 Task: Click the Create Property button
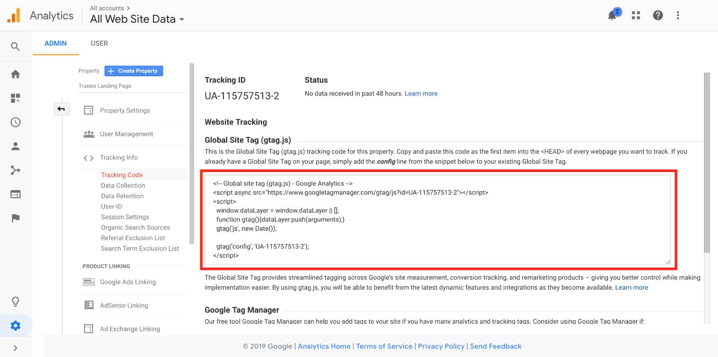(x=134, y=71)
